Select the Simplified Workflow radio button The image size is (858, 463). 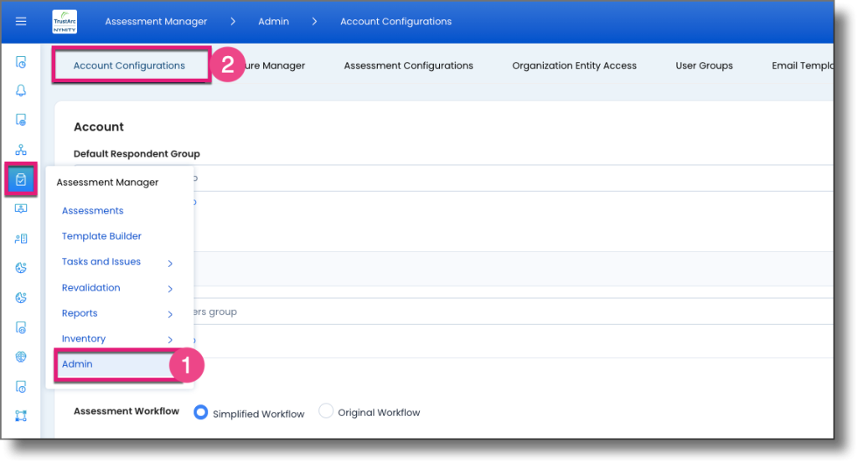point(201,412)
